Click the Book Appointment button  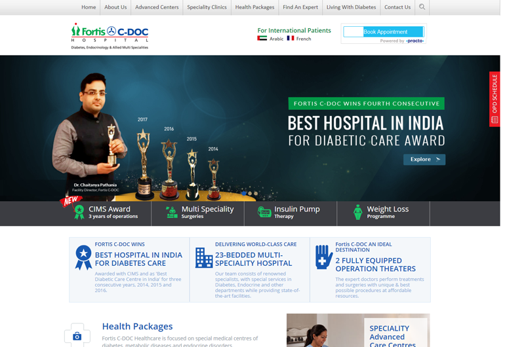384,32
